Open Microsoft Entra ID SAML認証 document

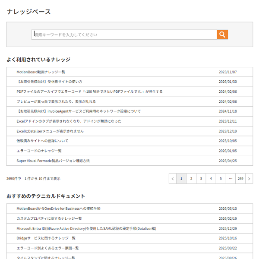pyautogui.click(x=86, y=228)
